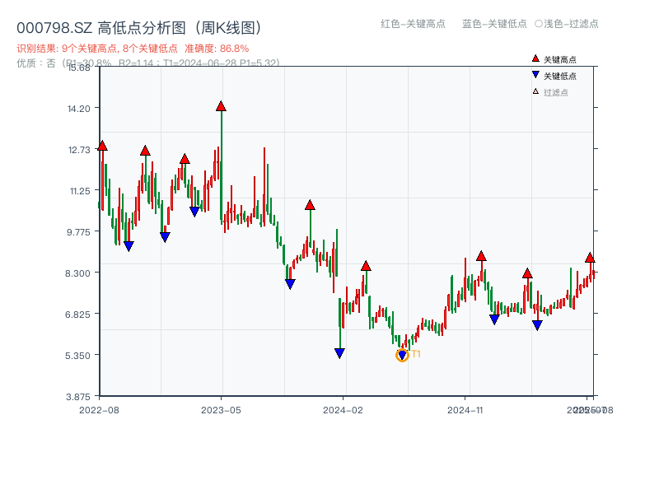Viewport: 659px width, 494px height.
Task: Click the leftmost red triangle near 2022-08
Action: (102, 145)
